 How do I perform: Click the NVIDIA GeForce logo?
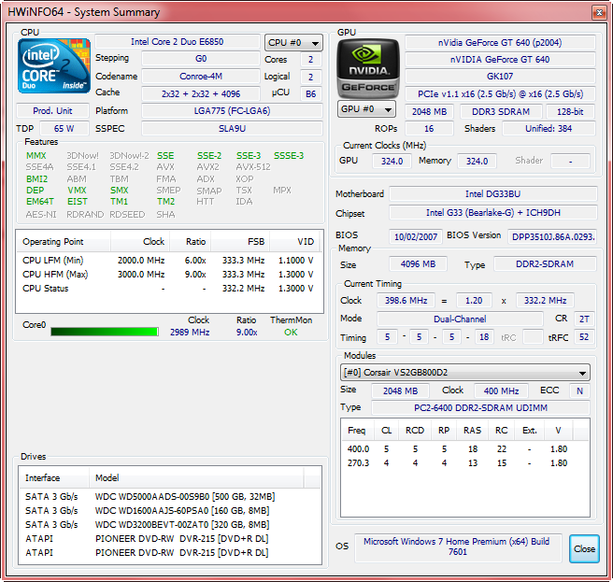coord(368,68)
